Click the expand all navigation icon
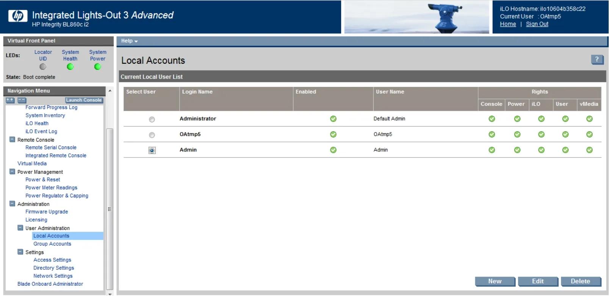This screenshot has height=296, width=609. pyautogui.click(x=10, y=100)
